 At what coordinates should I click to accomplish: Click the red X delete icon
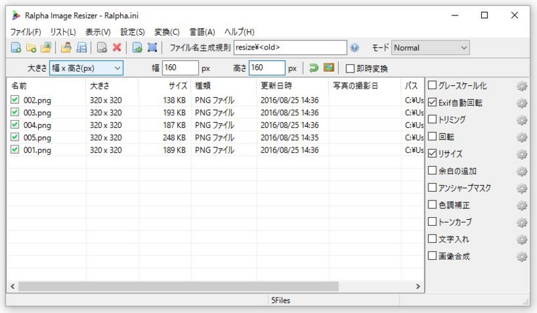pyautogui.click(x=117, y=47)
